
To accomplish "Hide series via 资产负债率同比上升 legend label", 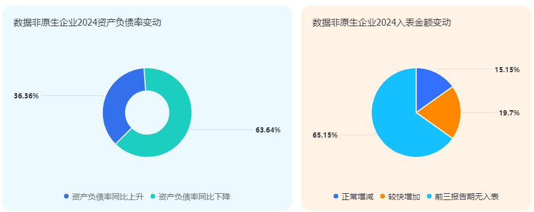I will tap(108, 197).
